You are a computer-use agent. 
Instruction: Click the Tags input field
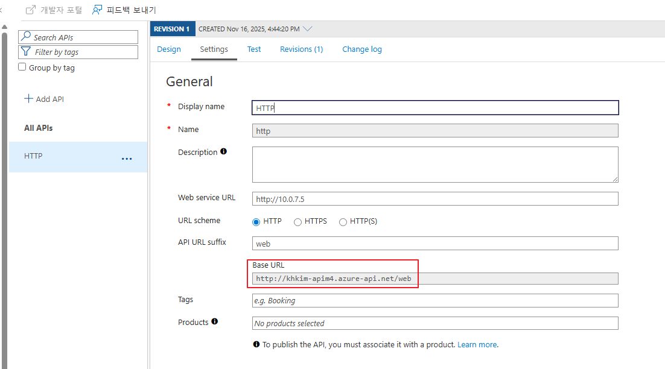click(435, 300)
